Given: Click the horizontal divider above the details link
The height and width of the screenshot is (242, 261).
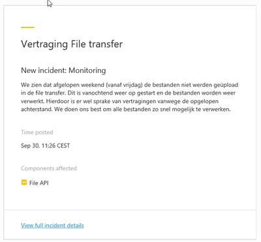Looking at the screenshot, I should coord(130,210).
